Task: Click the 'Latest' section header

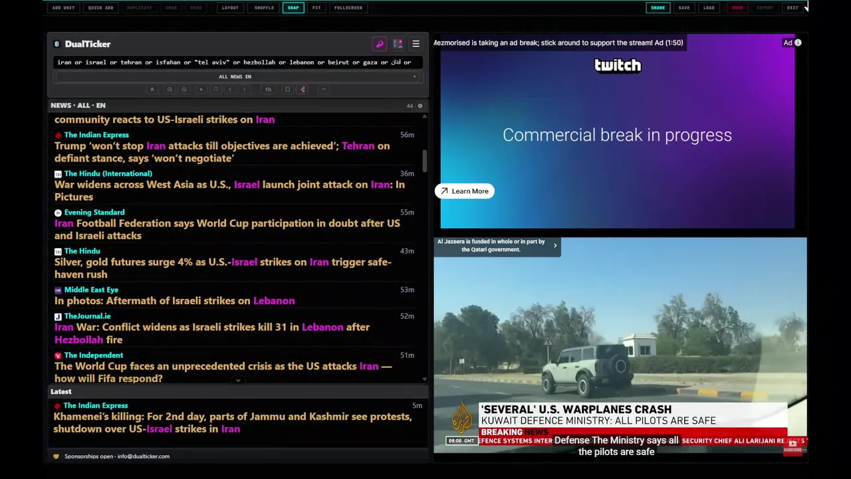Action: [x=61, y=392]
